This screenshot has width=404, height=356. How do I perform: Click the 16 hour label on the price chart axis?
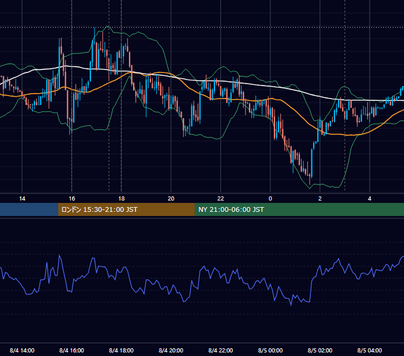pyautogui.click(x=72, y=199)
